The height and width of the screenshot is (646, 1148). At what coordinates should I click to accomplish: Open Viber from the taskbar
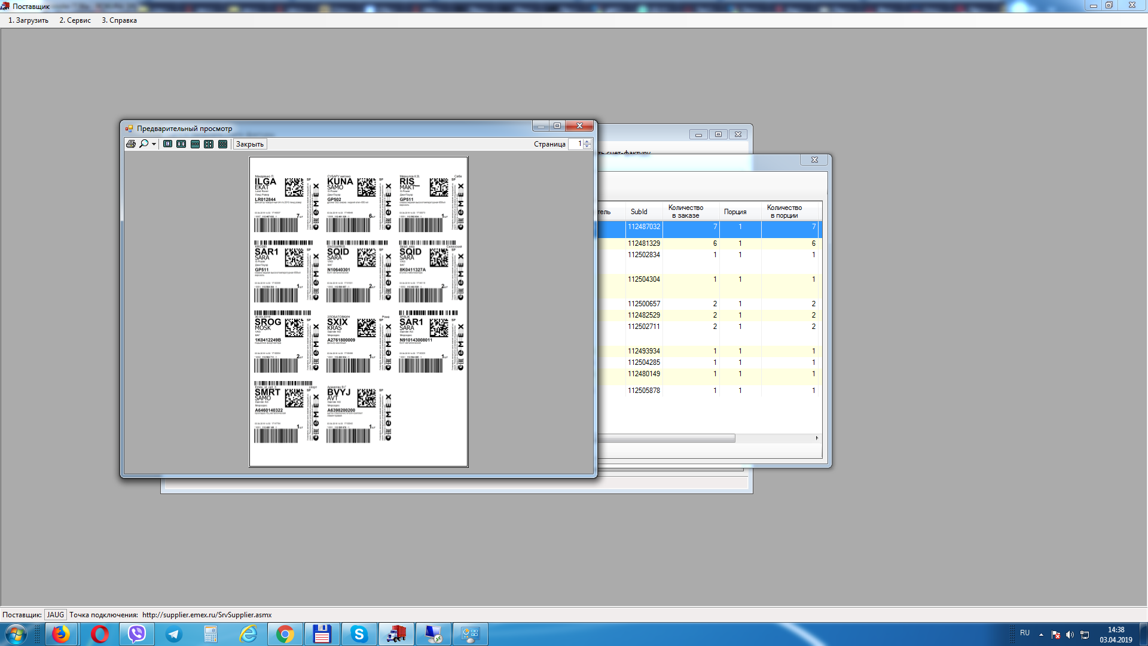[137, 634]
